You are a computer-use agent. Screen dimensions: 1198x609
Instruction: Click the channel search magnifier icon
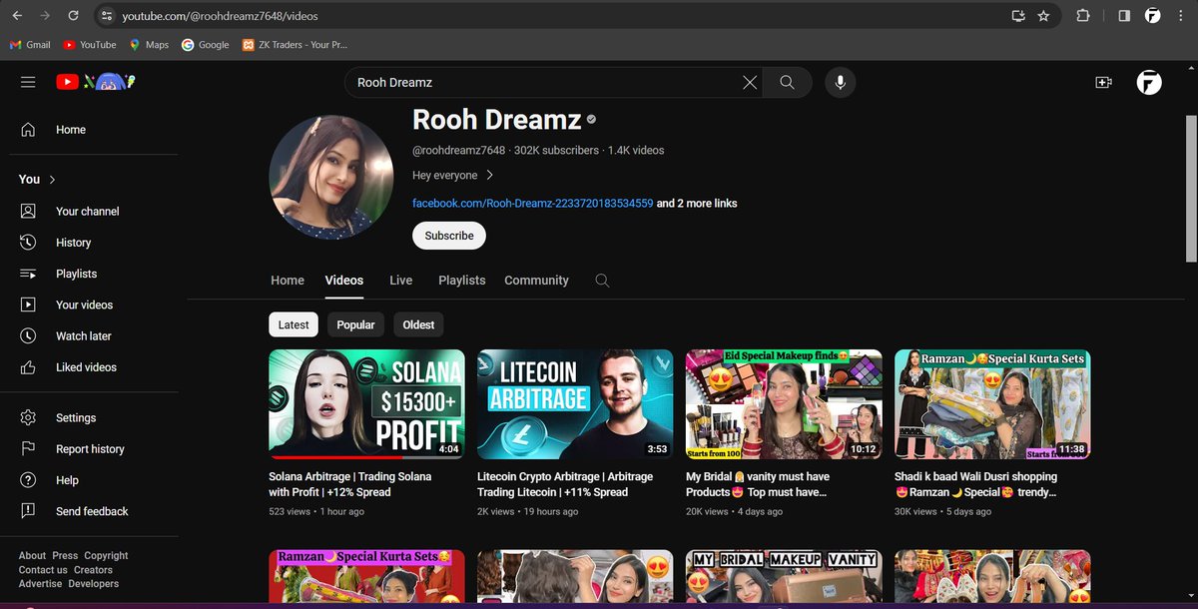click(x=602, y=281)
